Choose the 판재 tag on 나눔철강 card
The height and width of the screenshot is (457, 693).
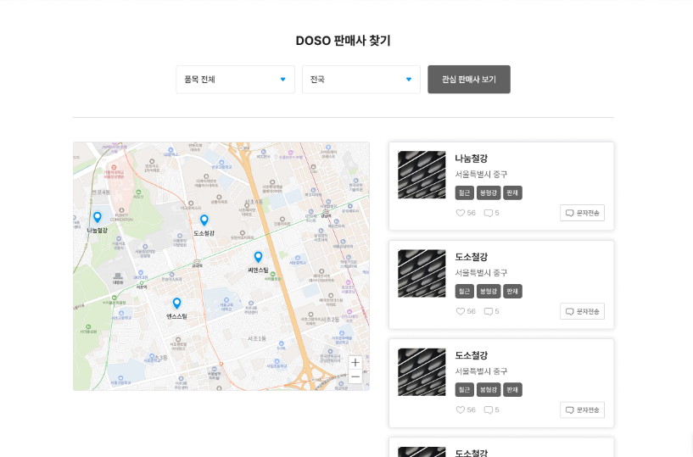click(512, 192)
